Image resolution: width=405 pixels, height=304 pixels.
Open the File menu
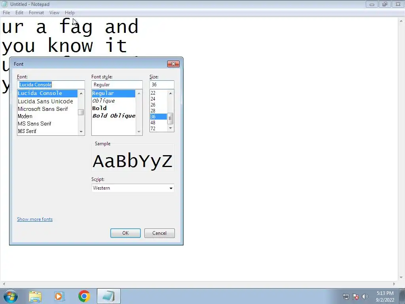(6, 12)
